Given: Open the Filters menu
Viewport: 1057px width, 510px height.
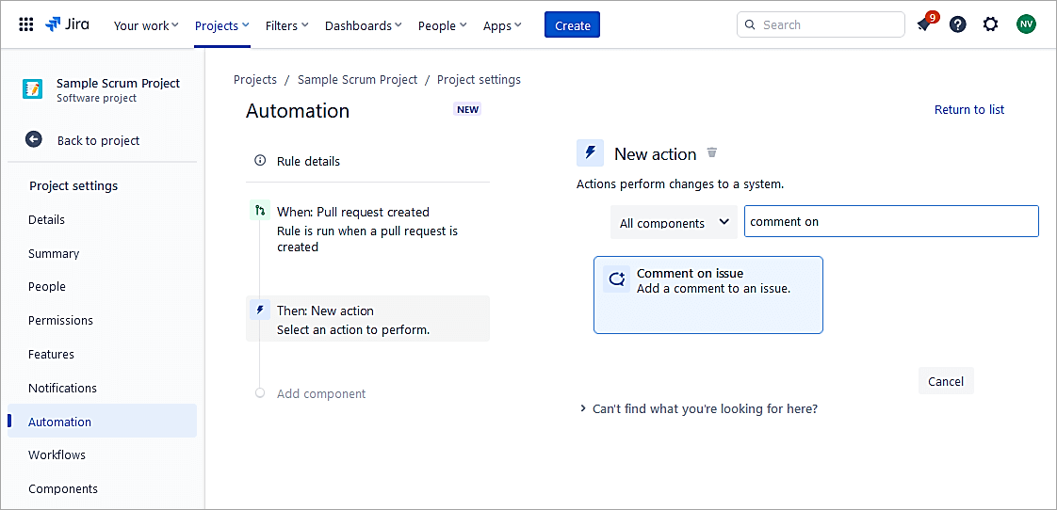Looking at the screenshot, I should pyautogui.click(x=286, y=25).
